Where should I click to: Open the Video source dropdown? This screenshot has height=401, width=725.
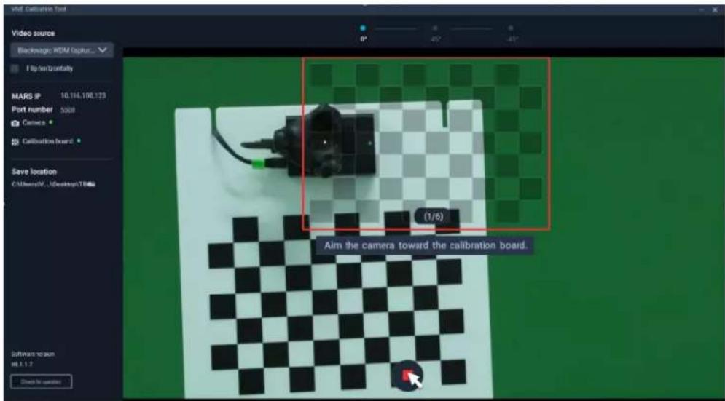pyautogui.click(x=62, y=50)
